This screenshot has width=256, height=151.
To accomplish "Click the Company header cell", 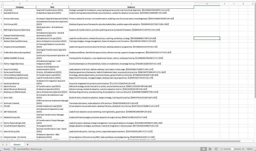I will tap(20, 7).
